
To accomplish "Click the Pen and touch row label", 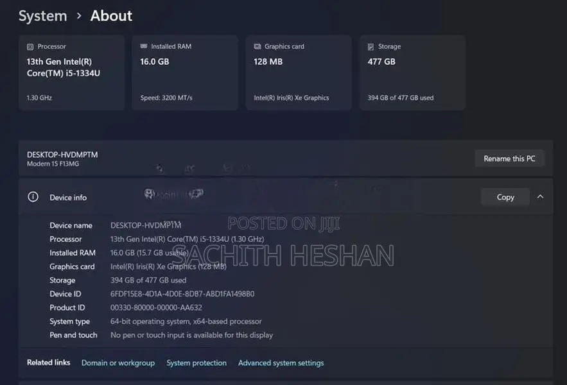I will point(73,335).
